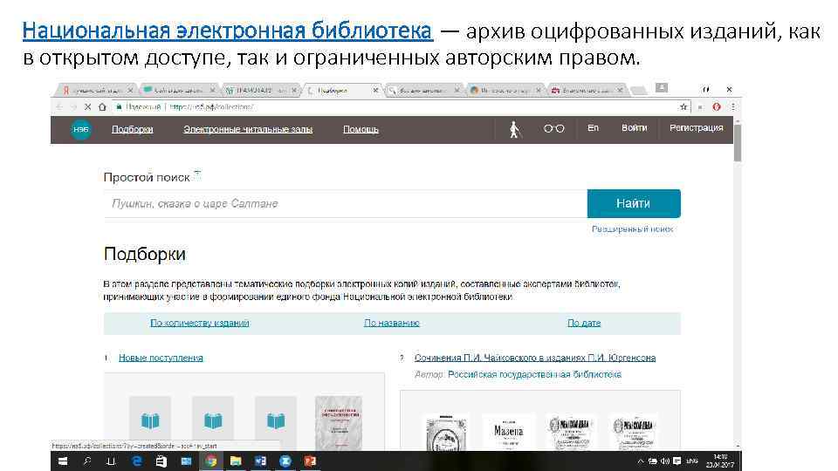
Task: Launch Edge from the taskbar
Action: 137,461
